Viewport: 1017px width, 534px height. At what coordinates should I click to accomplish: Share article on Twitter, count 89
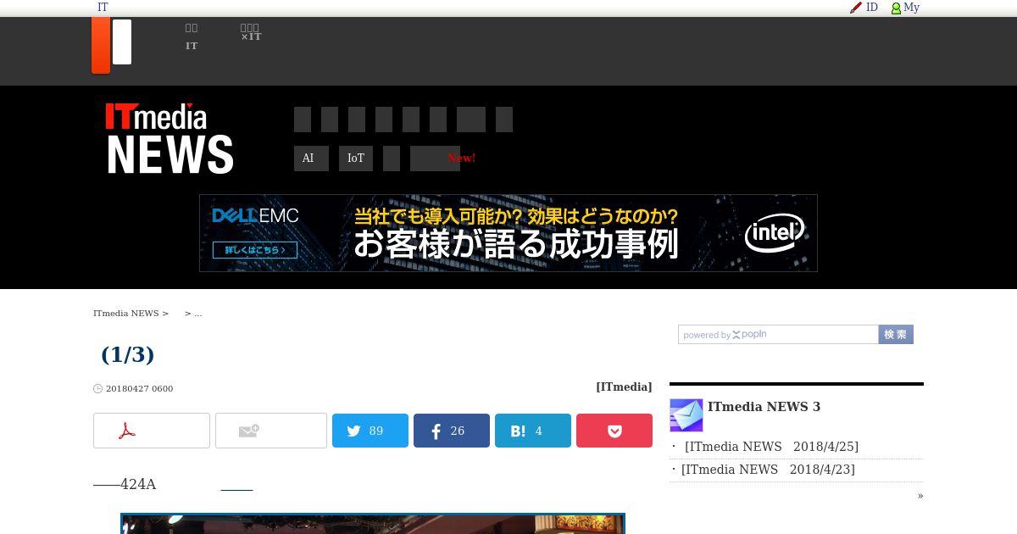click(370, 431)
